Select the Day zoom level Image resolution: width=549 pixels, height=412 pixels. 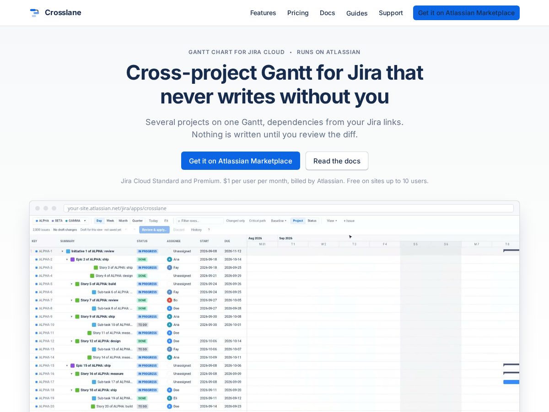coord(99,221)
